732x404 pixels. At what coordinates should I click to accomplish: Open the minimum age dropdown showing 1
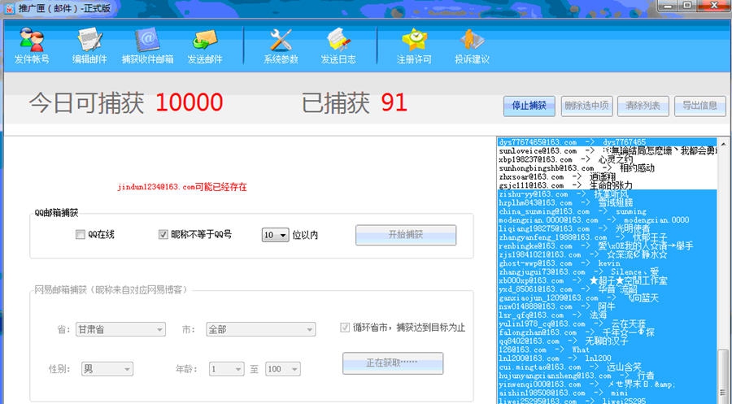(x=226, y=369)
